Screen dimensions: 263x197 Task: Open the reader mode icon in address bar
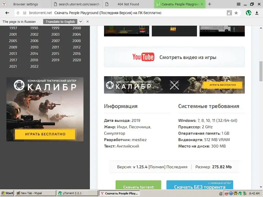[25, 13]
